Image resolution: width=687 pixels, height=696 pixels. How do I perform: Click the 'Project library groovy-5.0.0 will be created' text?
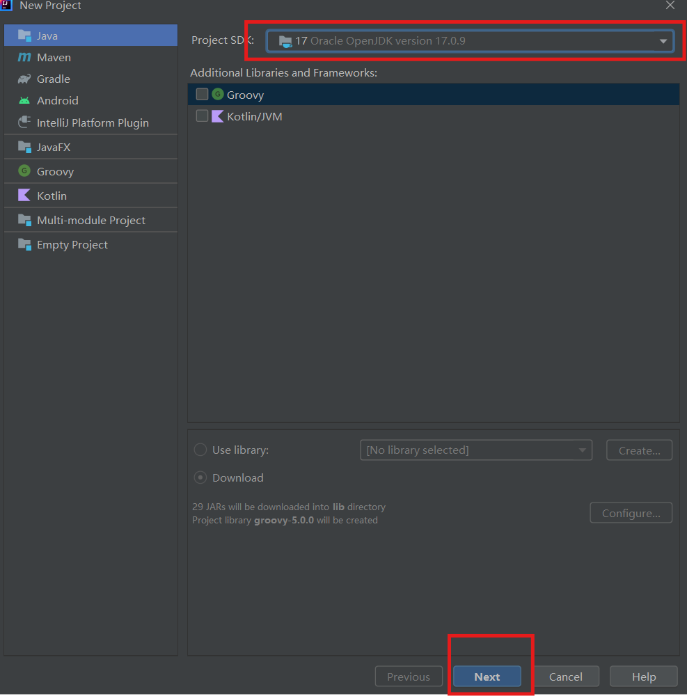[285, 520]
